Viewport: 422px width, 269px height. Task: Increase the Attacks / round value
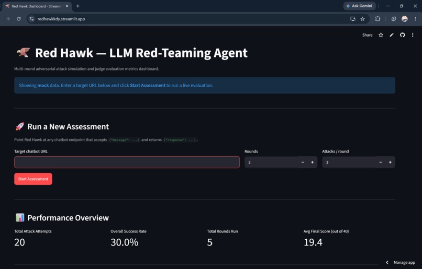(x=390, y=162)
